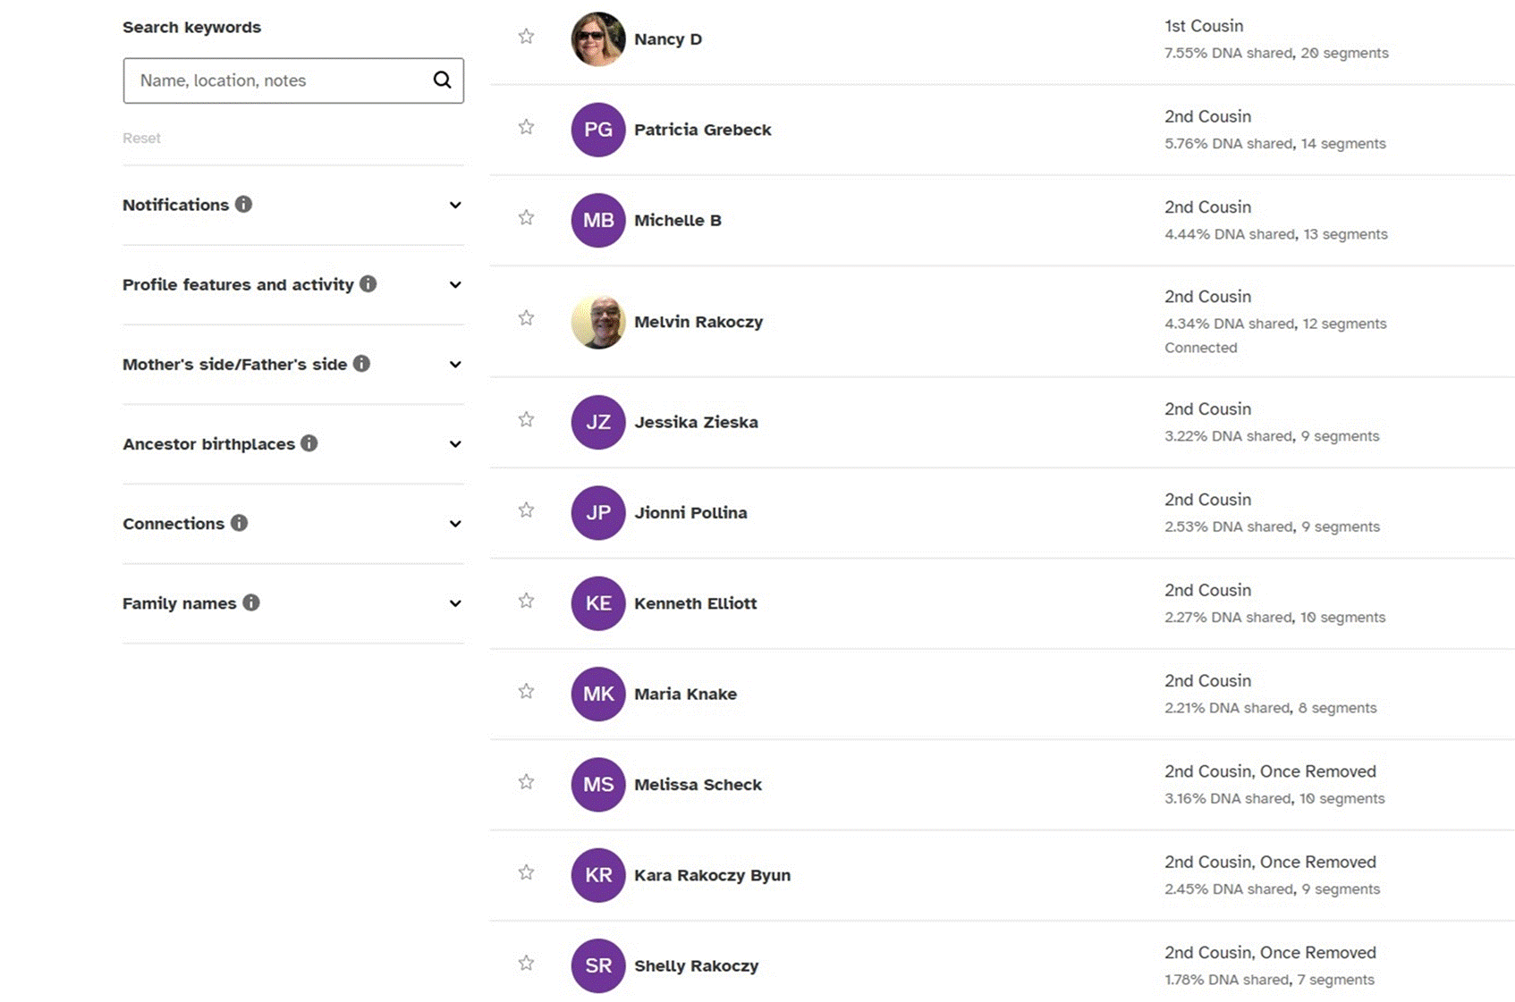
Task: Click the KE avatar for Kenneth Elliott
Action: click(598, 603)
